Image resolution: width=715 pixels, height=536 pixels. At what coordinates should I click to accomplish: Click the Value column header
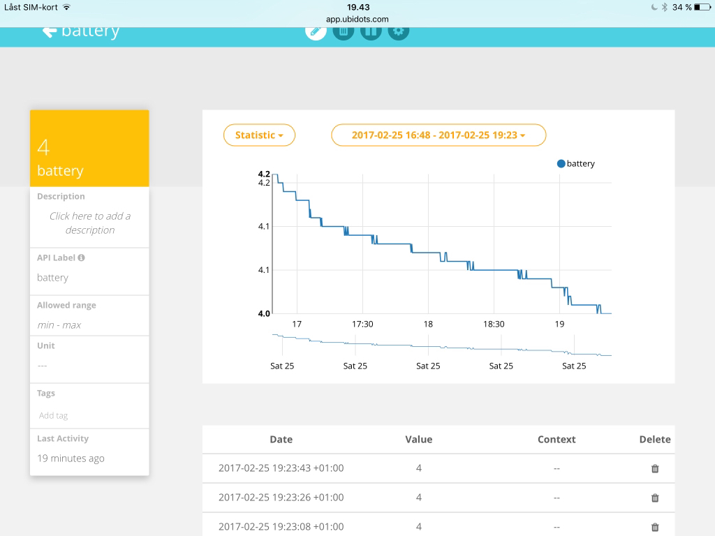(418, 439)
